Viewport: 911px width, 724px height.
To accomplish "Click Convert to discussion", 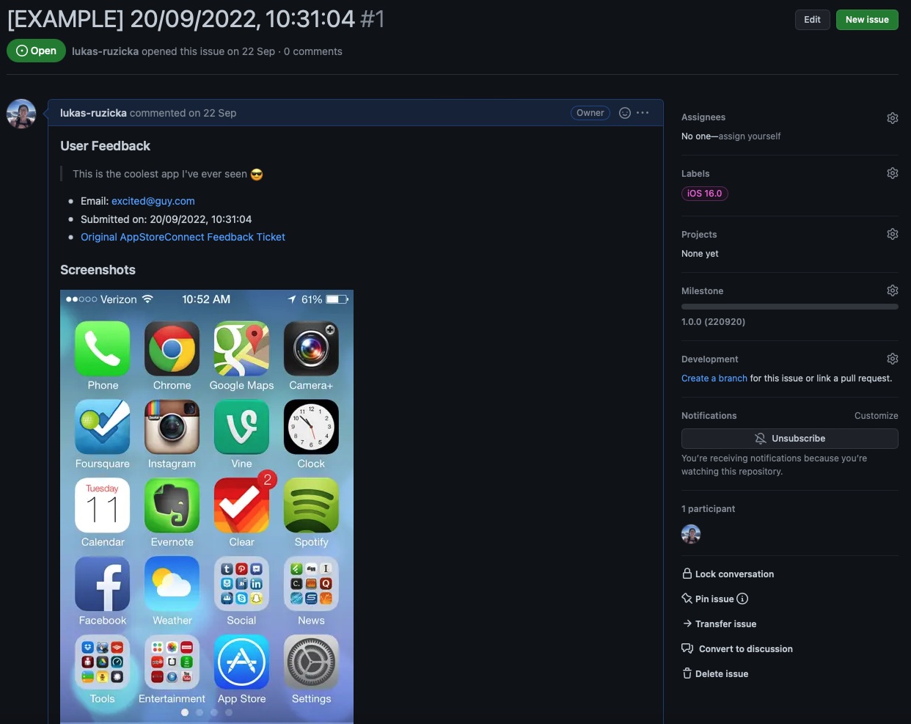I will click(737, 649).
